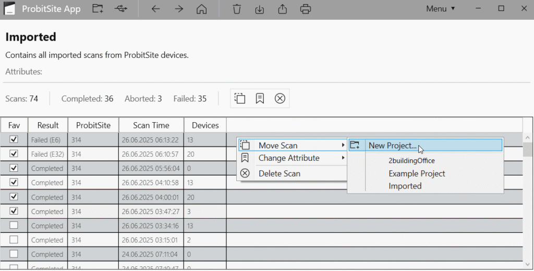Click the scrollbar down arrow
Viewport: 534px width, 271px height.
coord(528,265)
